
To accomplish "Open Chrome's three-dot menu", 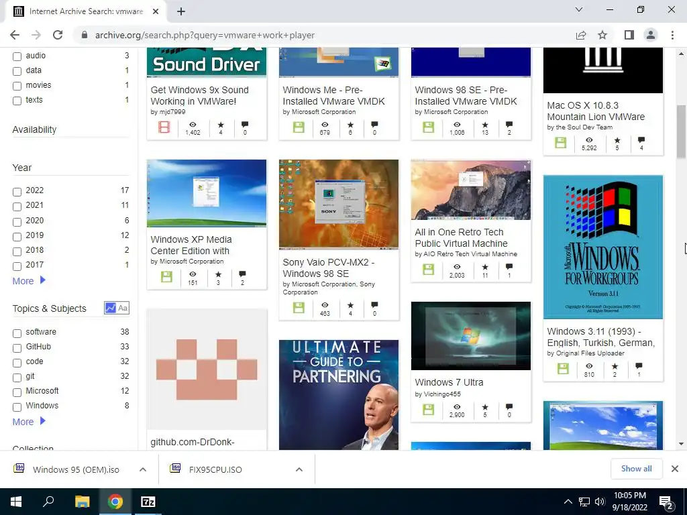I will pos(672,35).
